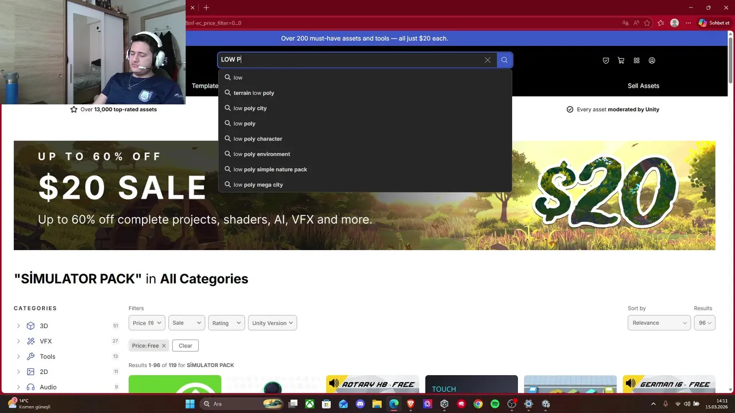Select suggestion 'terrain low poly'

[365, 93]
